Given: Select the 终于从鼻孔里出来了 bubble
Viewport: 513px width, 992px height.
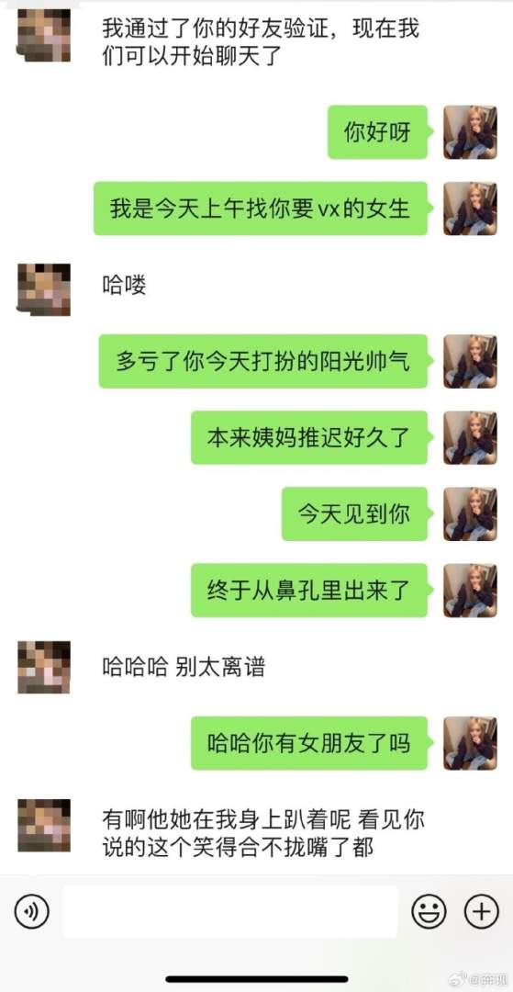Looking at the screenshot, I should [x=312, y=591].
